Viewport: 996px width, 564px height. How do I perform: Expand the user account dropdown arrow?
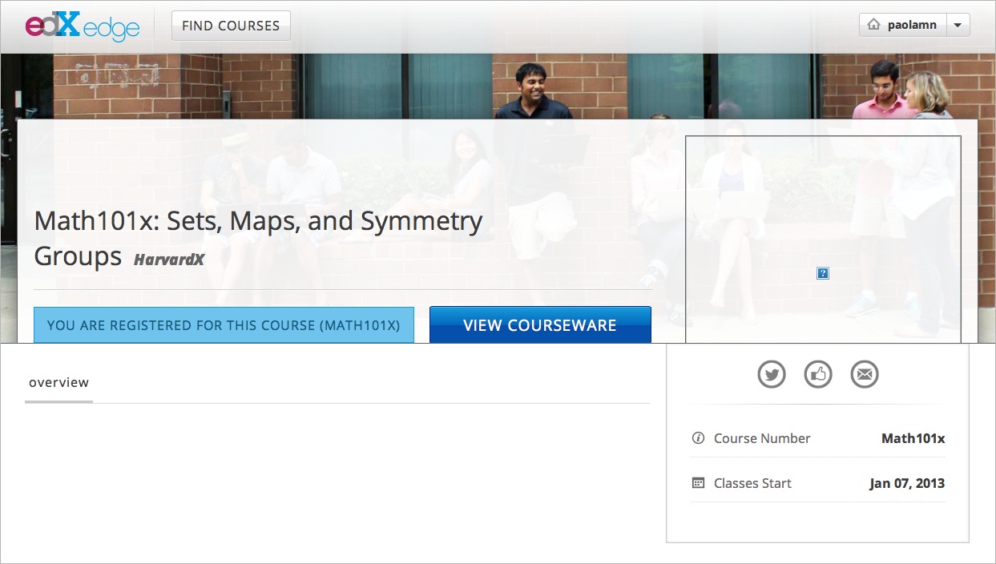[x=958, y=25]
